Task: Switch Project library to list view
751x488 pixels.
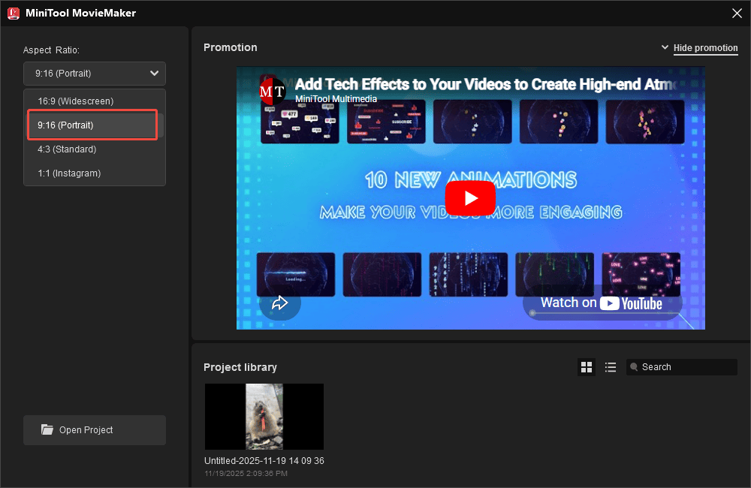Action: click(611, 367)
